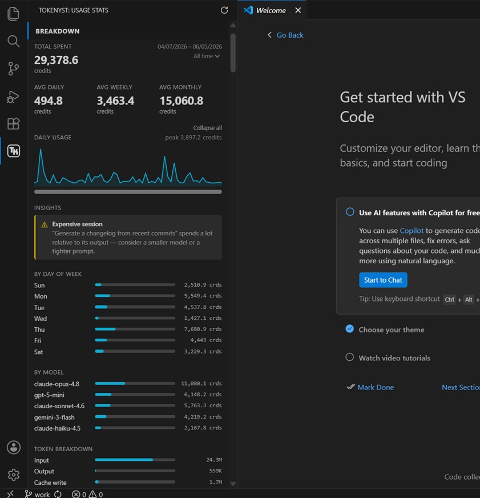Synchronize changes in the status bar
The image size is (480, 498).
tap(58, 494)
